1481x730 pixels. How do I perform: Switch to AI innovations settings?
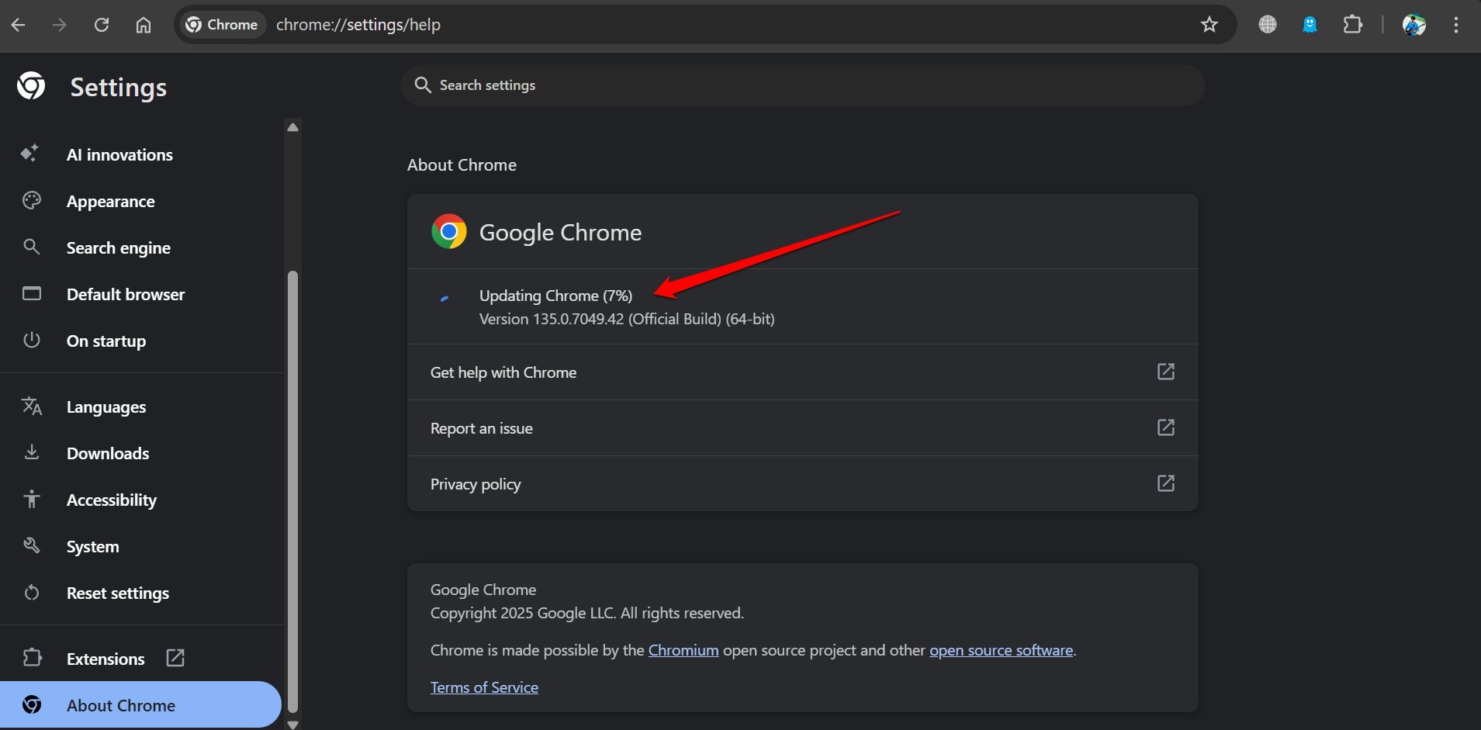[x=119, y=154]
